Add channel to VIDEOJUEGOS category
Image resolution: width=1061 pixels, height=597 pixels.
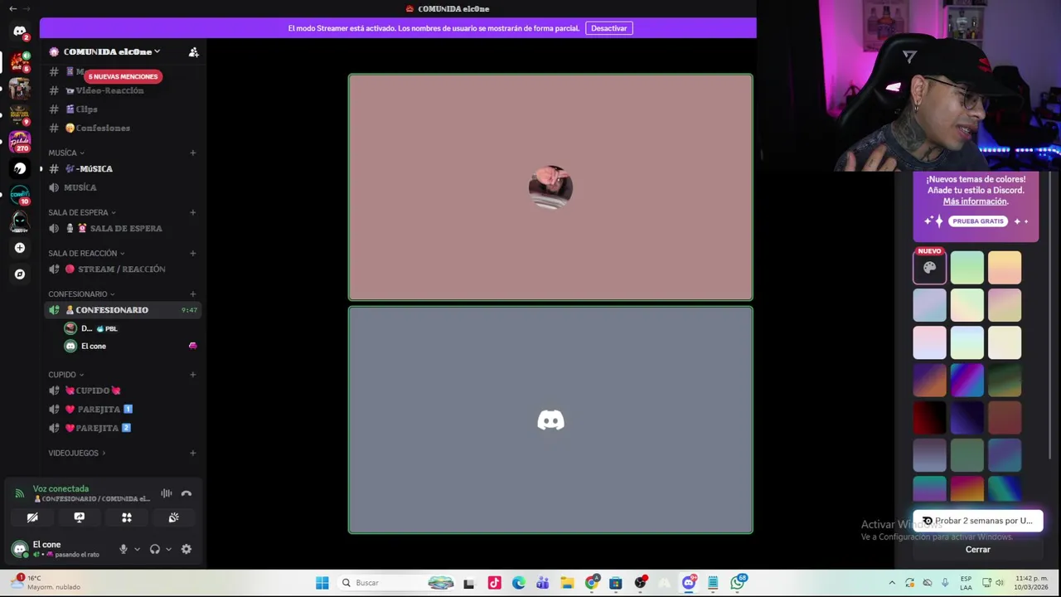[192, 453]
